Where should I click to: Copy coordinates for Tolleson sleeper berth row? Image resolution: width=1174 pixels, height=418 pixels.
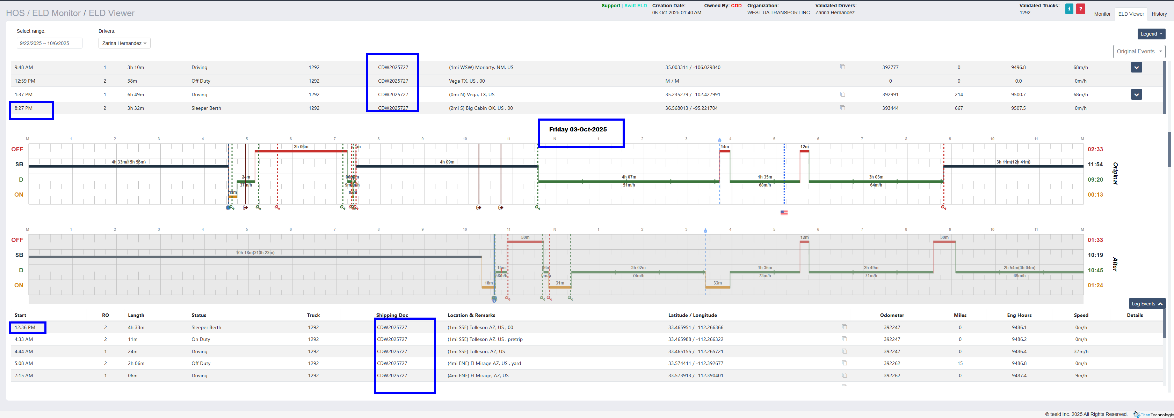(844, 327)
